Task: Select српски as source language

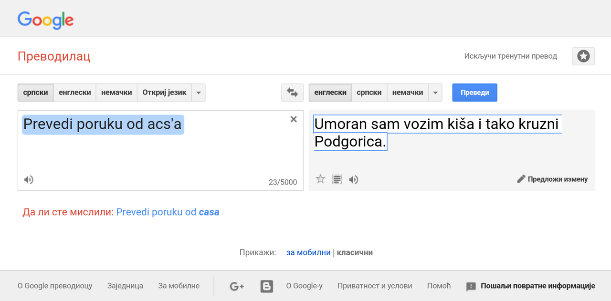Action: point(35,93)
